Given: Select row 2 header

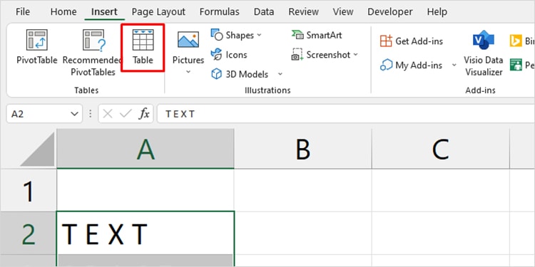Looking at the screenshot, I should 29,234.
